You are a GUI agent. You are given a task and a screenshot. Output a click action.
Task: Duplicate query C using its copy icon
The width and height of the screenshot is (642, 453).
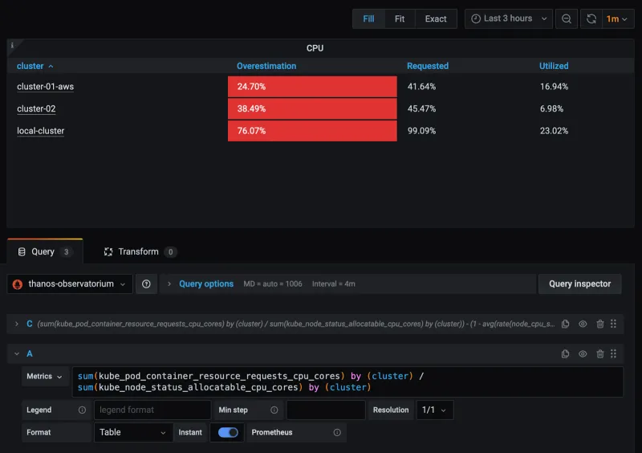[566, 324]
